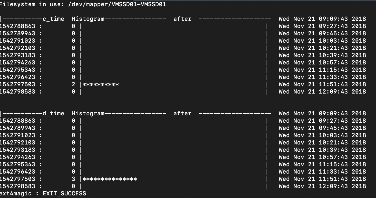Click the 1542797503 timestamp in d_time section
Viewport: 376px width, 198px height.
17,179
